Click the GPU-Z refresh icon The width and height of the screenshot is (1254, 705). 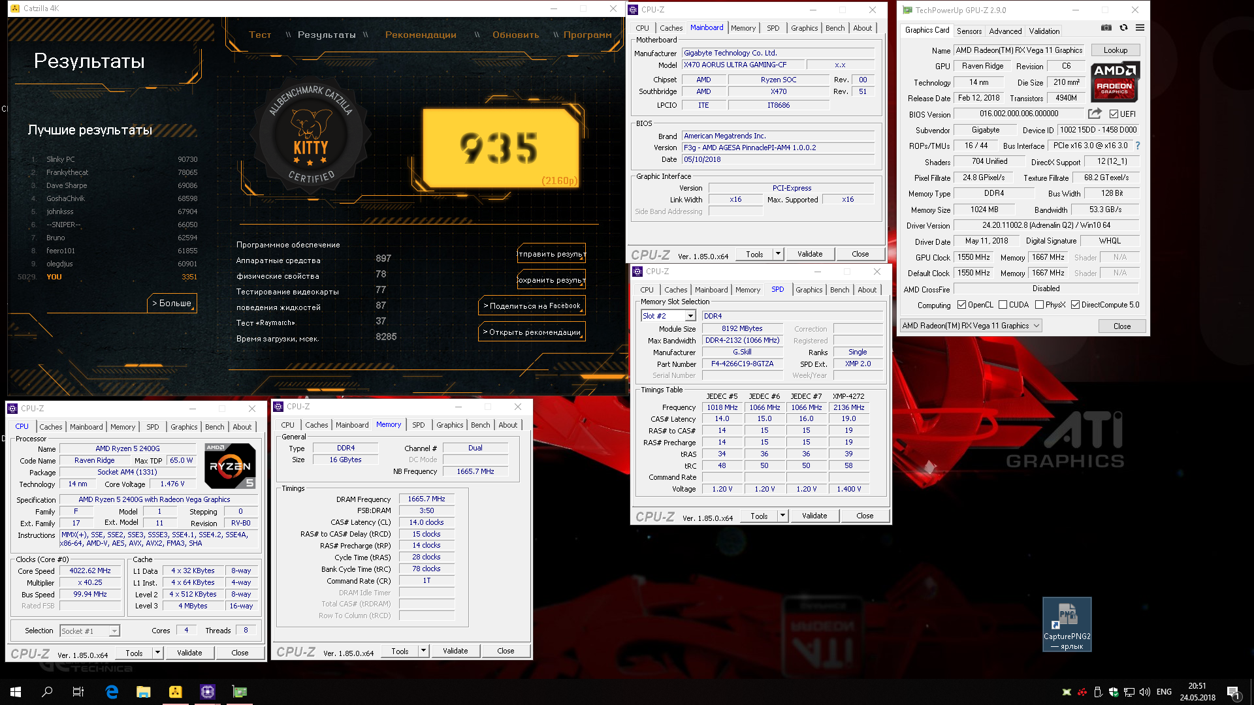pos(1123,28)
